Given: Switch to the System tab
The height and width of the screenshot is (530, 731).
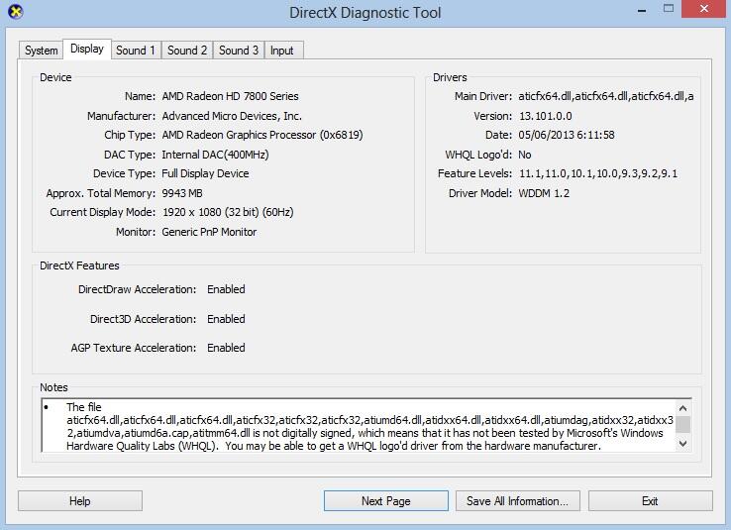Looking at the screenshot, I should 41,51.
